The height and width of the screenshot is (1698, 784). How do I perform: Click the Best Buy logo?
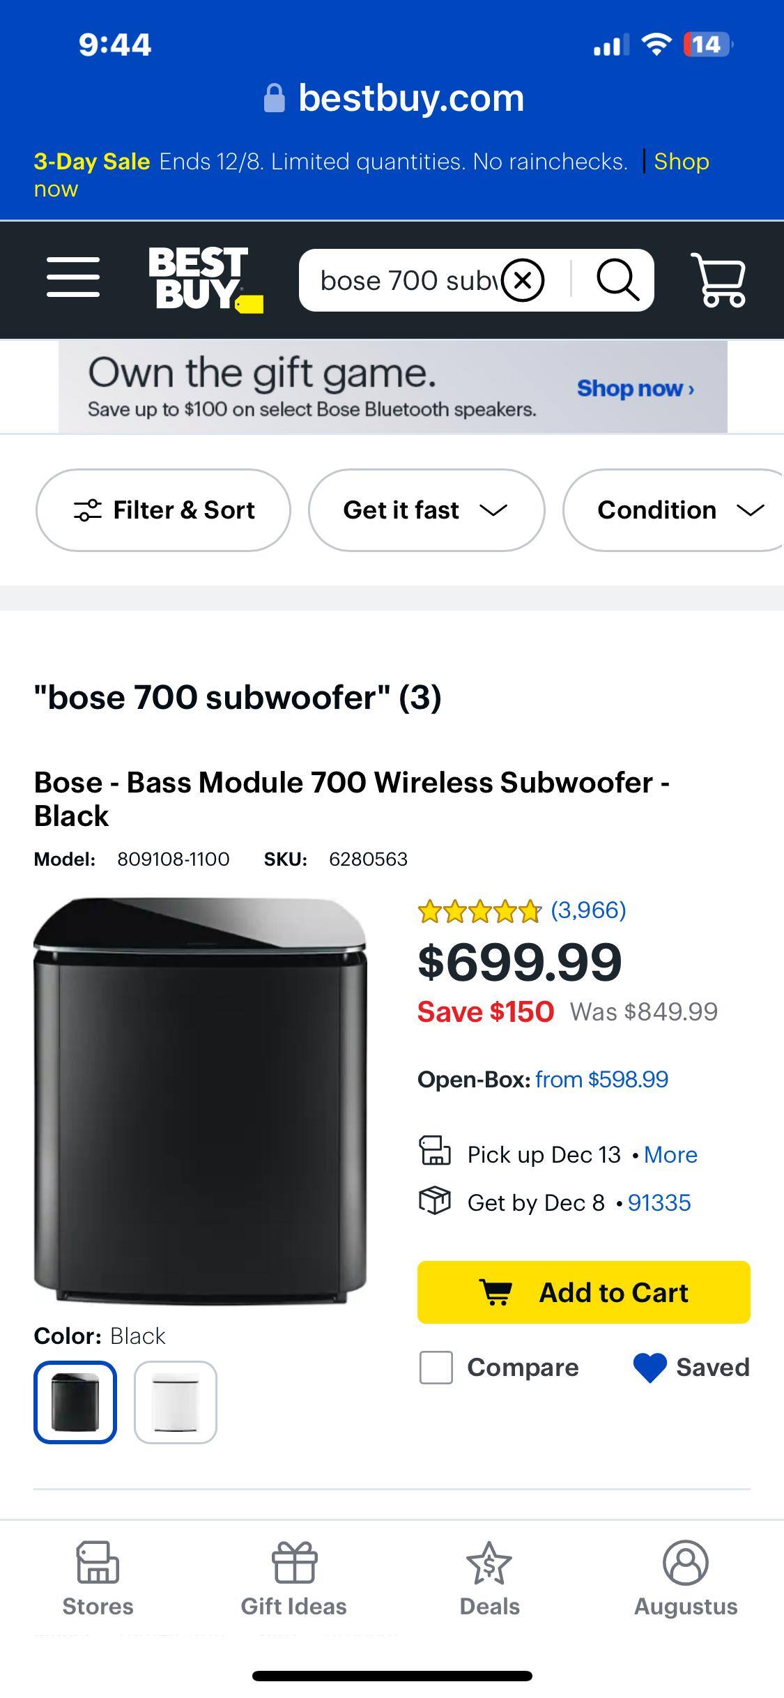(x=202, y=279)
